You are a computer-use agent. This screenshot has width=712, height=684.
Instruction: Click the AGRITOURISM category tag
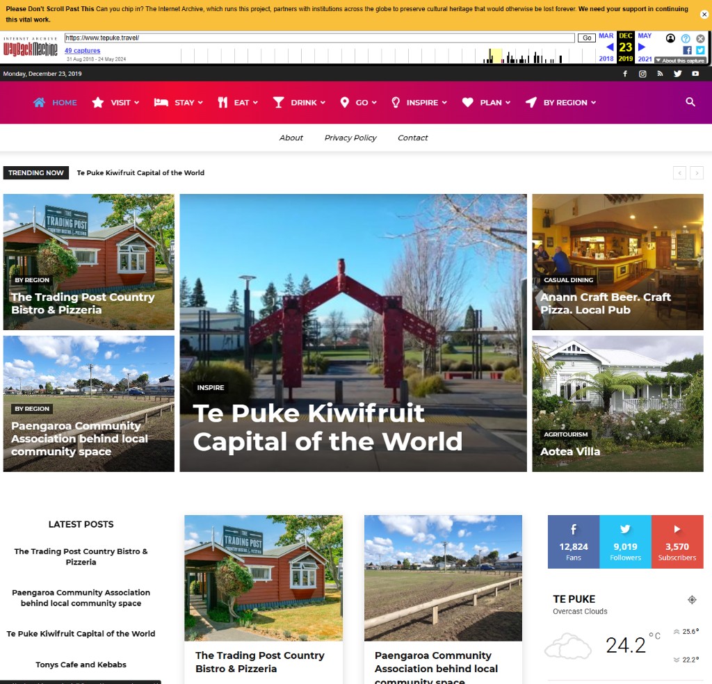(x=566, y=434)
